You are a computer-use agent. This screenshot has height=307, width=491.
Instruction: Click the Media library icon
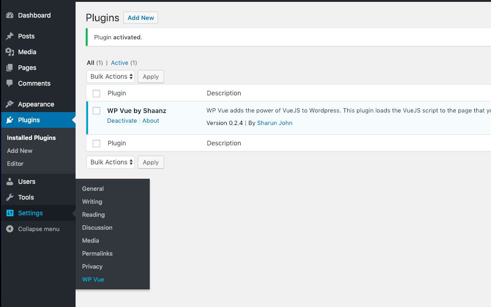coord(10,52)
